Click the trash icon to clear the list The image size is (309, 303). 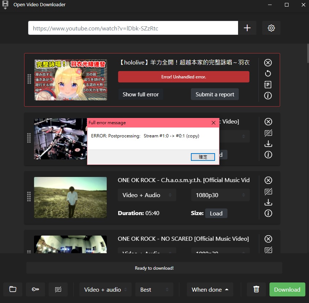point(256,289)
